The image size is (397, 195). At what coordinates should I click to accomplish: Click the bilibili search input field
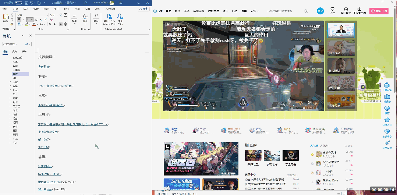click(284, 11)
